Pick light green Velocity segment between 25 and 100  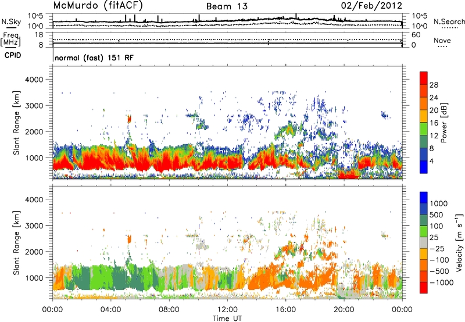click(x=424, y=231)
